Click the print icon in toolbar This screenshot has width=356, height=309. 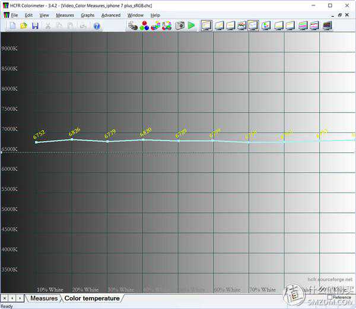coord(84,26)
